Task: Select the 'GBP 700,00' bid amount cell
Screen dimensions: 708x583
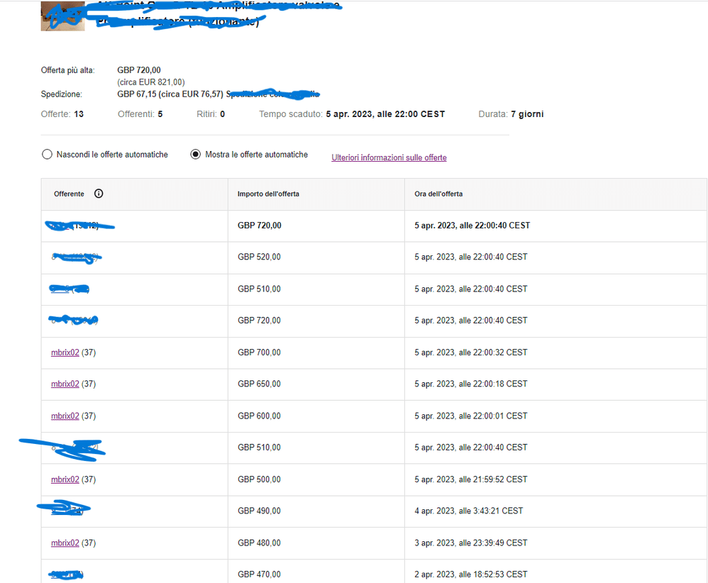Action: 259,352
